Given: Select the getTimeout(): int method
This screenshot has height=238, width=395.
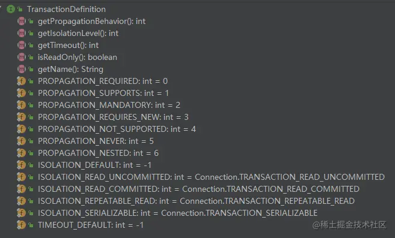Looking at the screenshot, I should coord(69,45).
